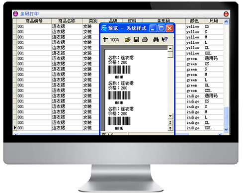Image resolution: width=244 pixels, height=193 pixels.
Task: Go to previous page with double-up arrow button
Action: (170, 122)
